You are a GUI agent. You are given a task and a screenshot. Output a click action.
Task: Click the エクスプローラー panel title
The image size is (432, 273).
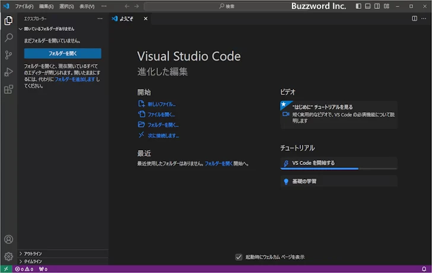click(35, 19)
